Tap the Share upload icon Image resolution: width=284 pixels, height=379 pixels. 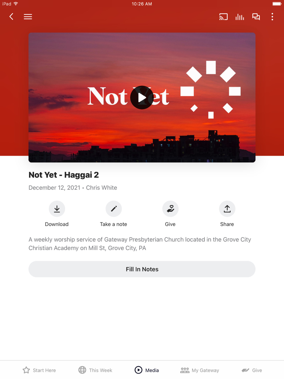tap(227, 209)
